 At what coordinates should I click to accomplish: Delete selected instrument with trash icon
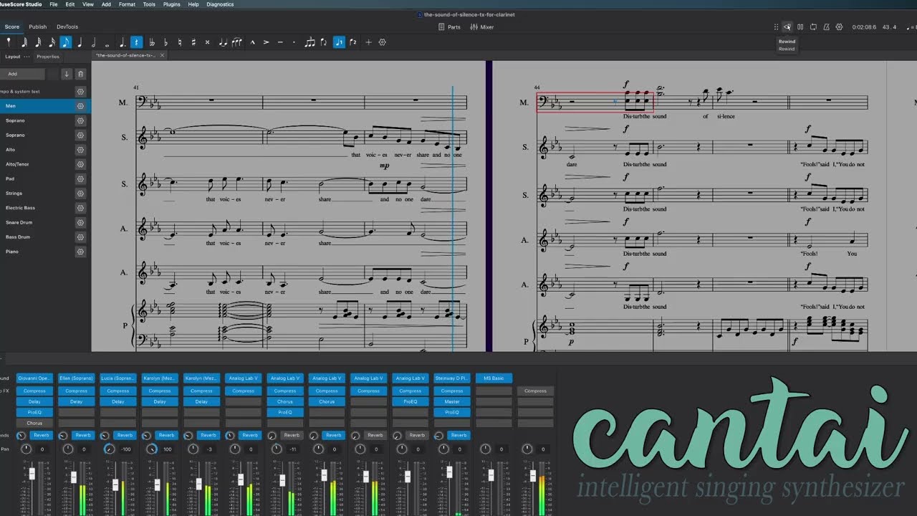pos(80,74)
